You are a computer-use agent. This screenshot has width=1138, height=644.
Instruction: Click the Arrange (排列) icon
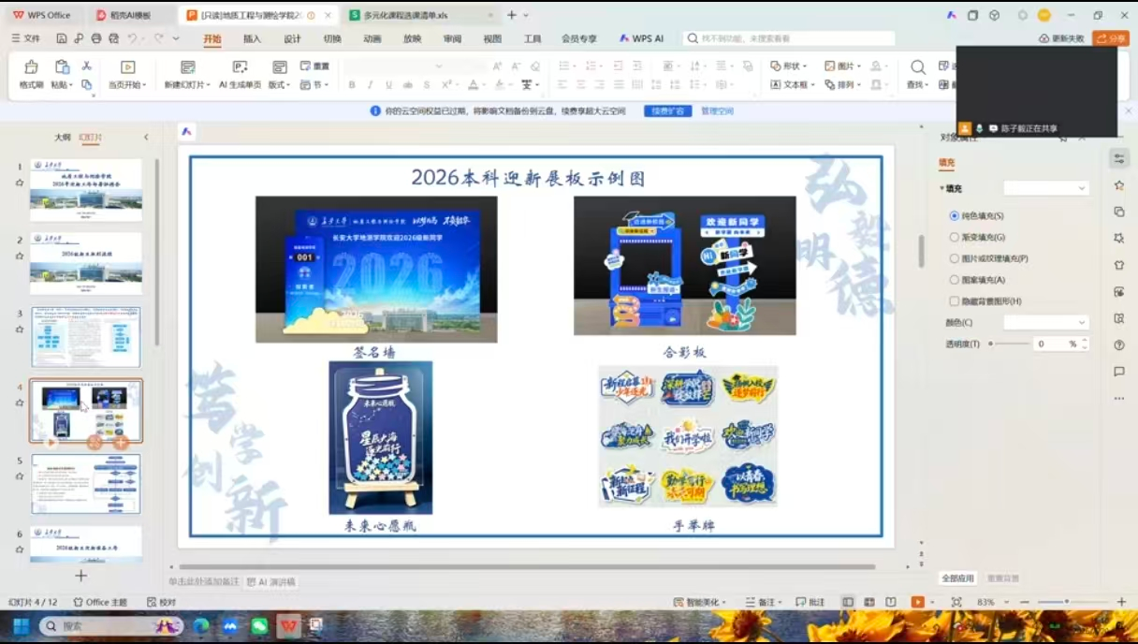829,84
